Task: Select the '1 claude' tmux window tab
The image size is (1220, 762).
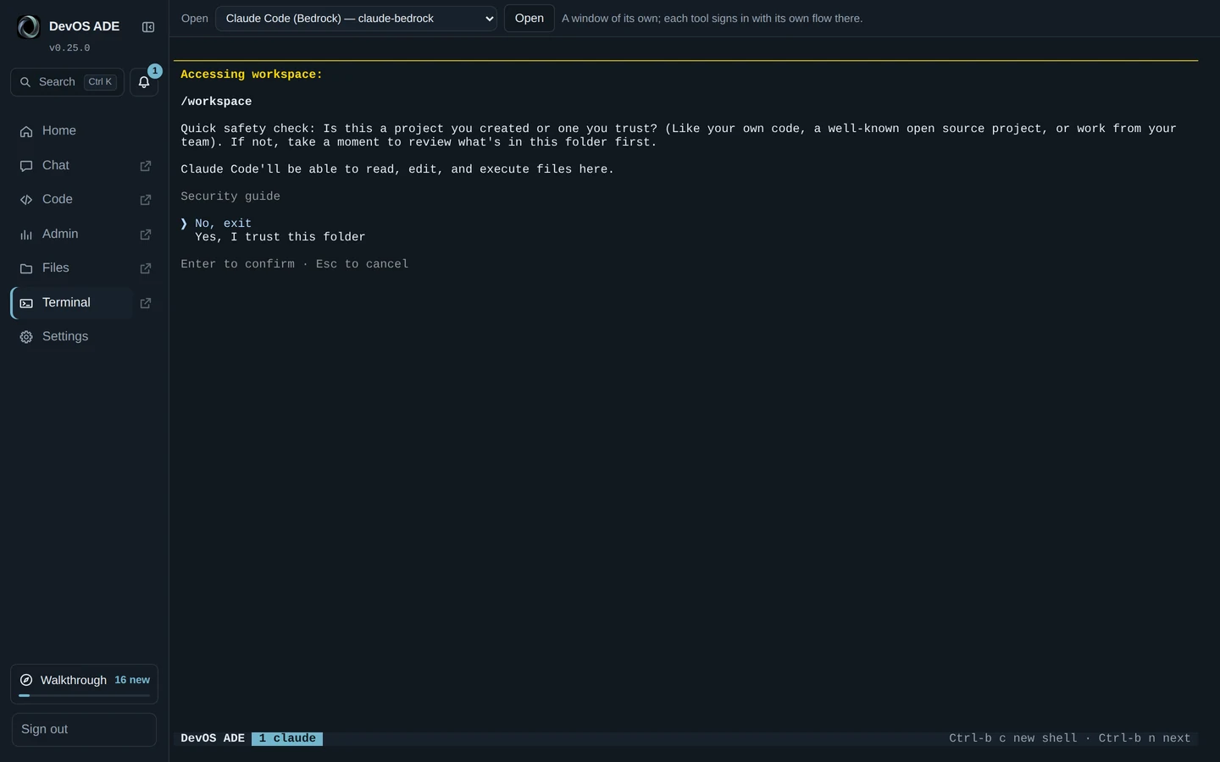Action: click(287, 738)
